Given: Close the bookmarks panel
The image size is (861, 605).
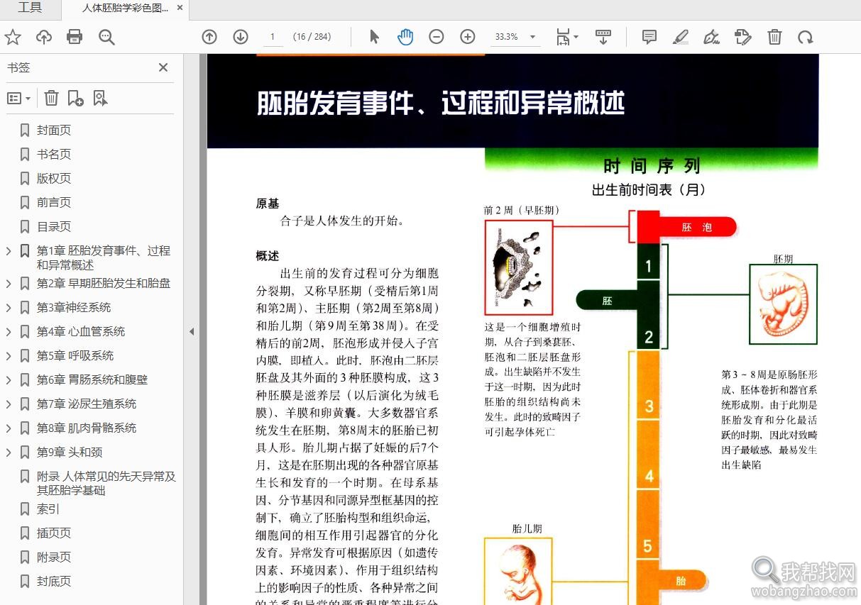Looking at the screenshot, I should pyautogui.click(x=163, y=67).
